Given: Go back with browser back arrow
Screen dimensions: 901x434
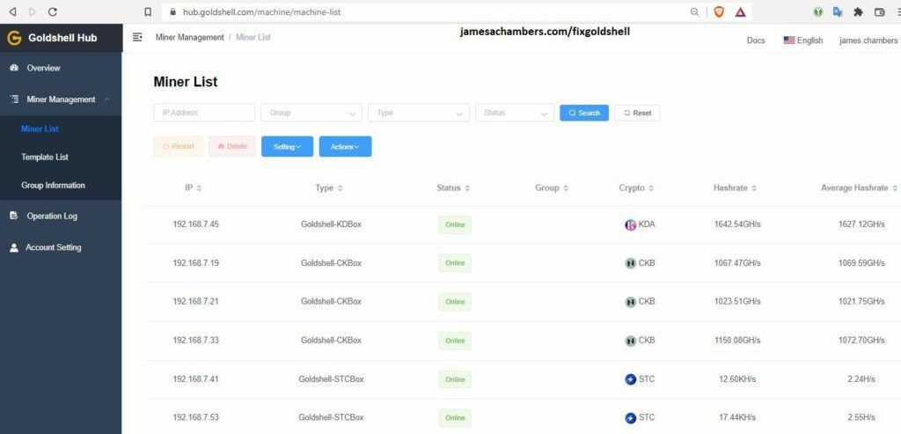Looking at the screenshot, I should coord(12,11).
